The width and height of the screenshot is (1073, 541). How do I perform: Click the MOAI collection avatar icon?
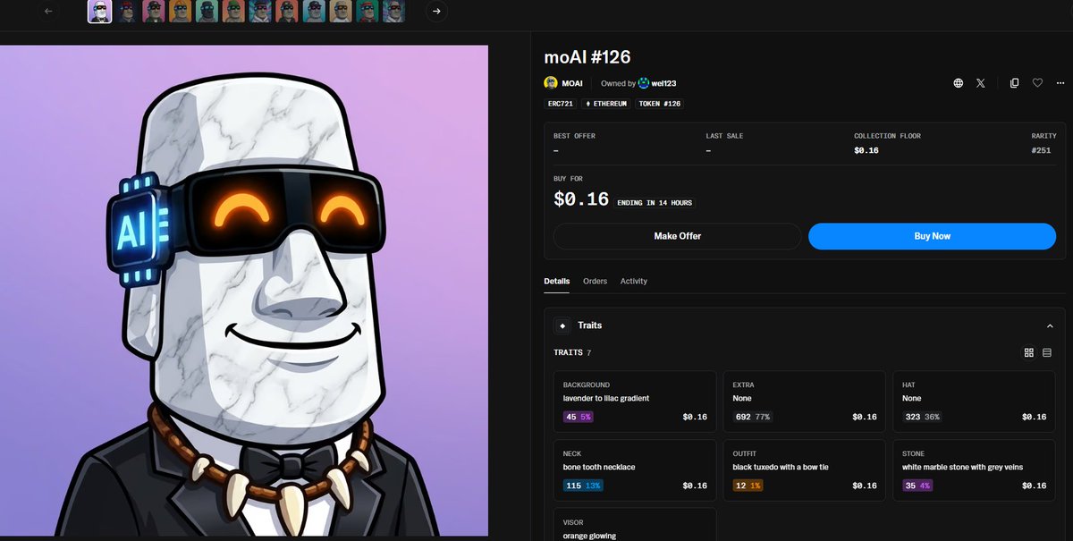click(551, 83)
